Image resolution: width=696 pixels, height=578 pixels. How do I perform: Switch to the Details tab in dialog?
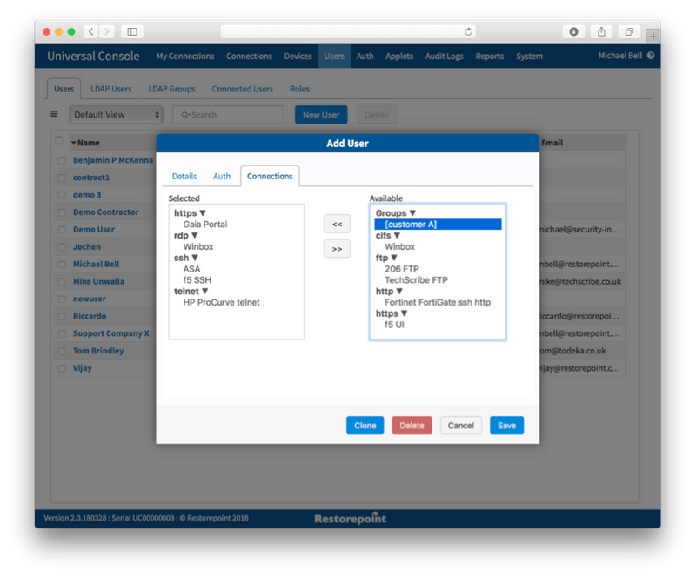184,177
